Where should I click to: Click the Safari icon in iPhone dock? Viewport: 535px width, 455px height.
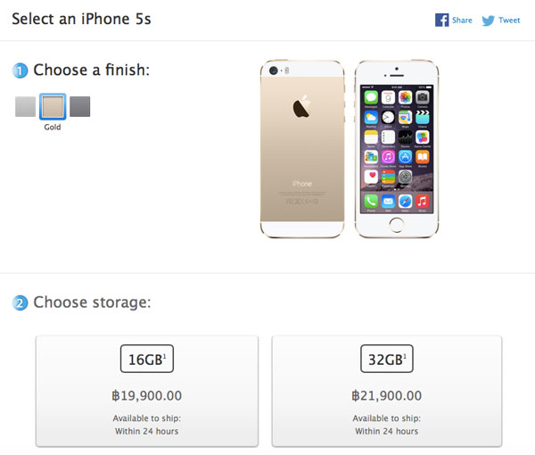[x=405, y=202]
